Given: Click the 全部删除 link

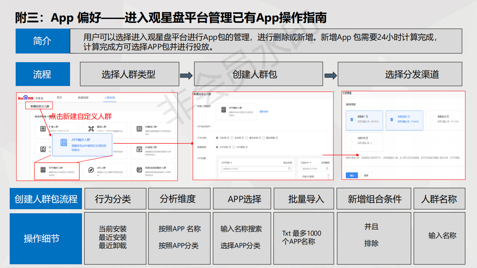Looking at the screenshot, I should tap(325, 163).
